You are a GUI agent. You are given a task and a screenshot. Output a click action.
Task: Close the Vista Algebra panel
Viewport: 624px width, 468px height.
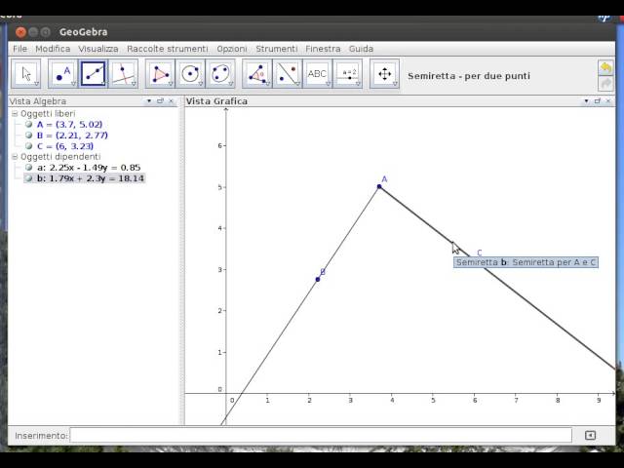[x=172, y=101]
